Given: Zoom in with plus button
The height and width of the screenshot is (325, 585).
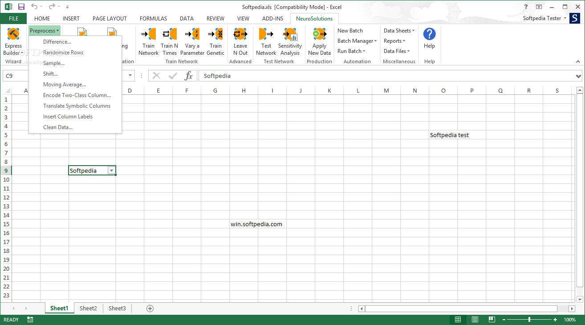Looking at the screenshot, I should [x=555, y=320].
